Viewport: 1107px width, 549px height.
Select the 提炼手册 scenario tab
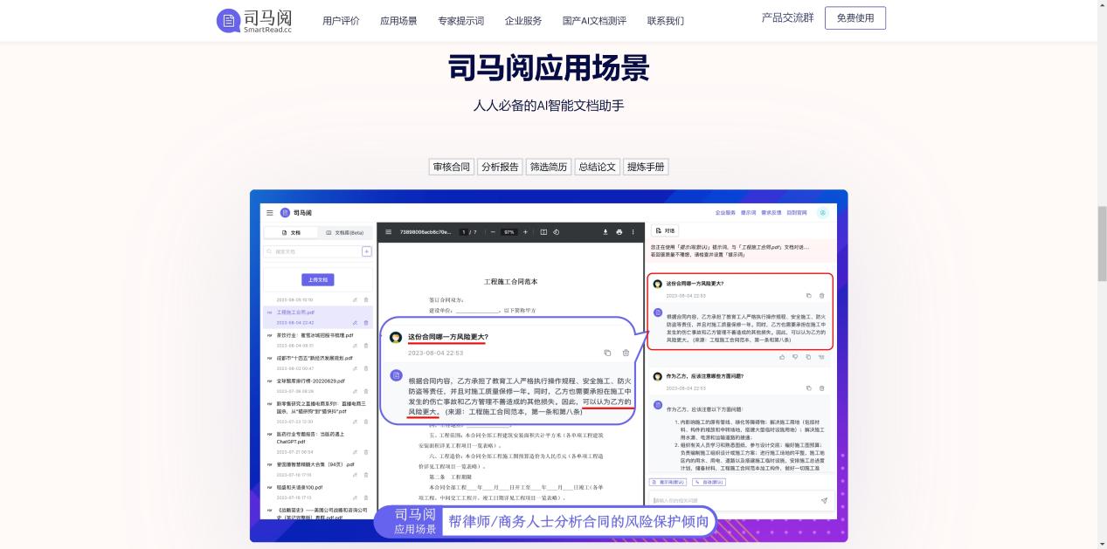(646, 167)
